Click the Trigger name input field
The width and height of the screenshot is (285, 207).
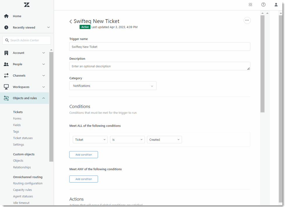tap(160, 47)
